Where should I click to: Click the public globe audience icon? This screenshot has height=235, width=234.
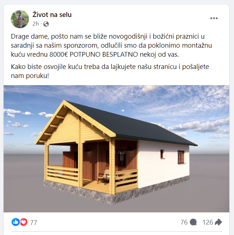46,24
